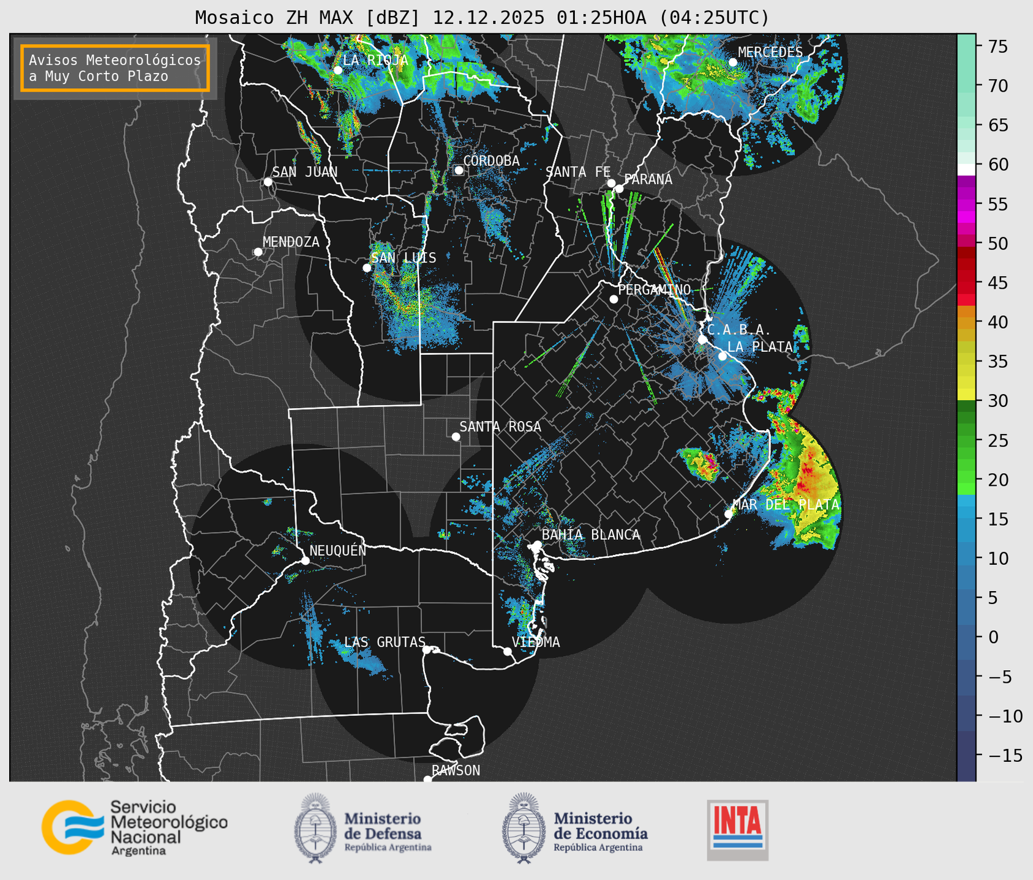The image size is (1033, 880).
Task: Click the PARANÁ city marker
Action: pos(619,188)
